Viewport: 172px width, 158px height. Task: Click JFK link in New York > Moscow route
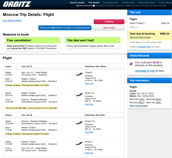142,99
